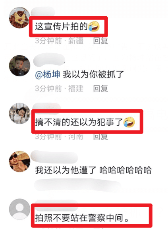Select the comment 搞不清的还以为犯事了
This screenshot has width=168, height=229.
(x=79, y=122)
